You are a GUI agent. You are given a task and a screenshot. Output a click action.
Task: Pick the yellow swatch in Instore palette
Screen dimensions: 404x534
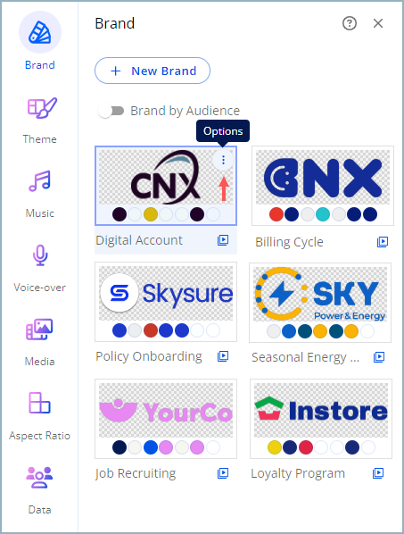click(x=275, y=447)
